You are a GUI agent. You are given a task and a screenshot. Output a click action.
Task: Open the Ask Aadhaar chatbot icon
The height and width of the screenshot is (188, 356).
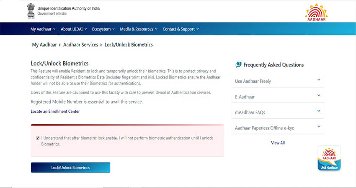(x=329, y=158)
